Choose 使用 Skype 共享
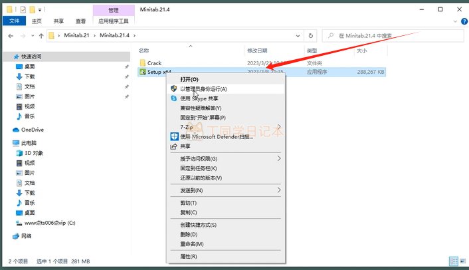 click(x=225, y=98)
